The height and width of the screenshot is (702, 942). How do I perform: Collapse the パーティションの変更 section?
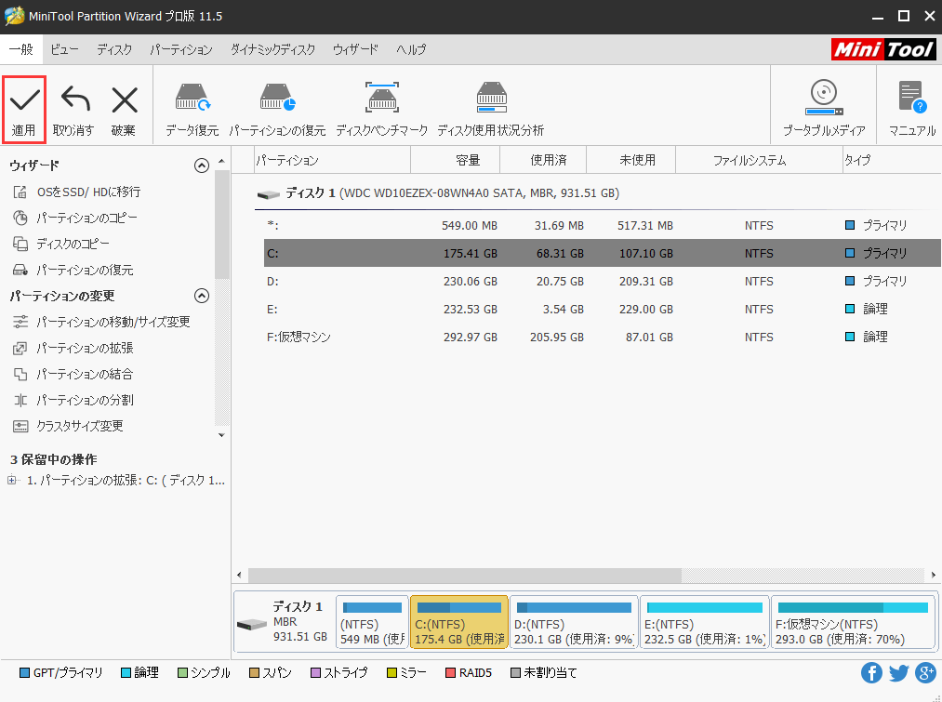[x=201, y=296]
